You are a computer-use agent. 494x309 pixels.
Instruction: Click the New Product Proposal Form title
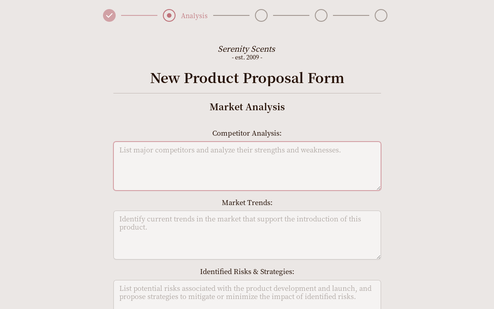coord(247,78)
